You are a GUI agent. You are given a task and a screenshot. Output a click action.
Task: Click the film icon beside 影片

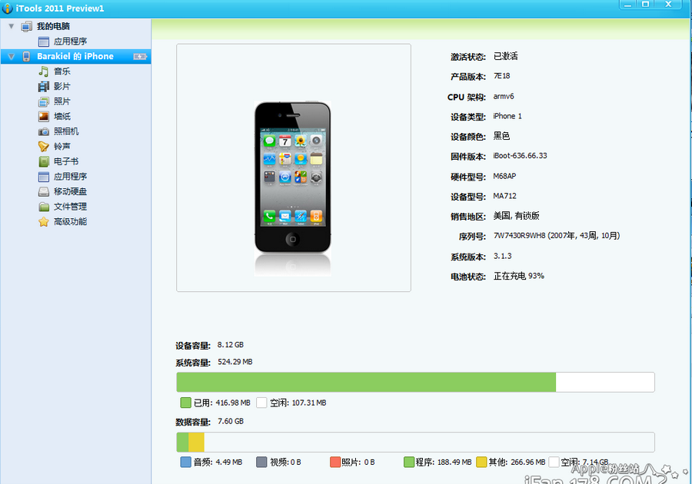[43, 86]
